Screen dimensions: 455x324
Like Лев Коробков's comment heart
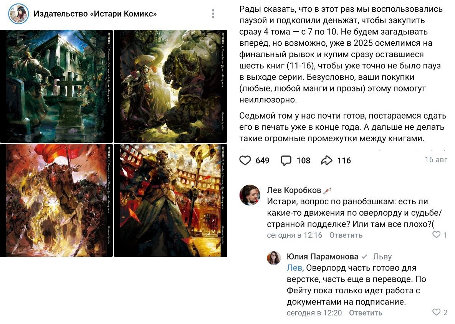coord(436,235)
